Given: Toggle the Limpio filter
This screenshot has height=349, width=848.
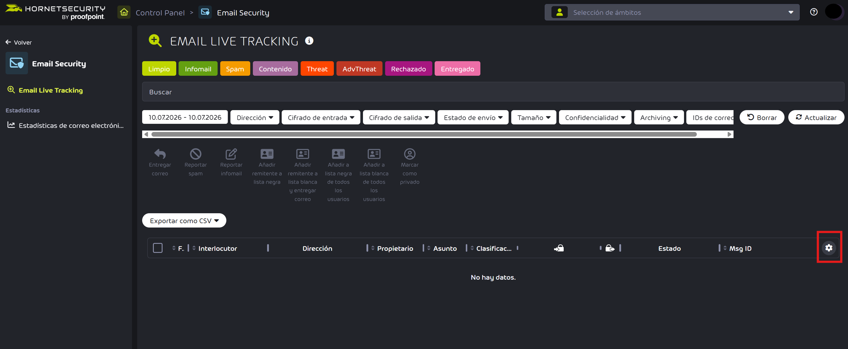Looking at the screenshot, I should 159,69.
